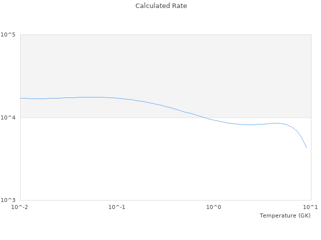
Task: Click the 10^4 y-axis tick label
Action: click(x=8, y=117)
